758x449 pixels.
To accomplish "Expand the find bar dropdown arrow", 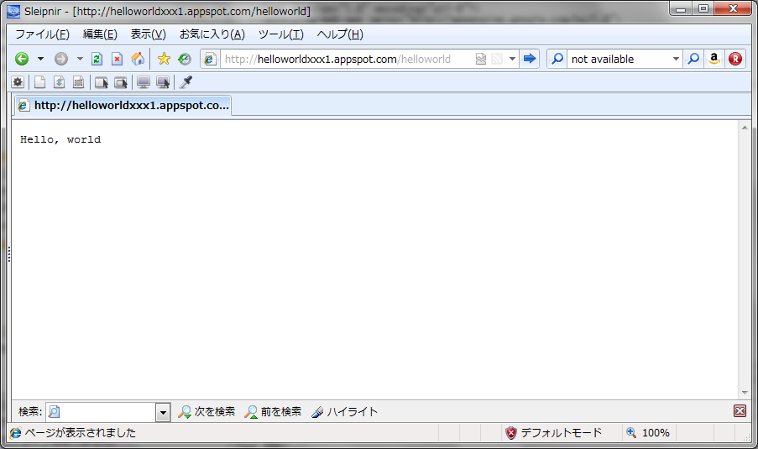I will (163, 412).
